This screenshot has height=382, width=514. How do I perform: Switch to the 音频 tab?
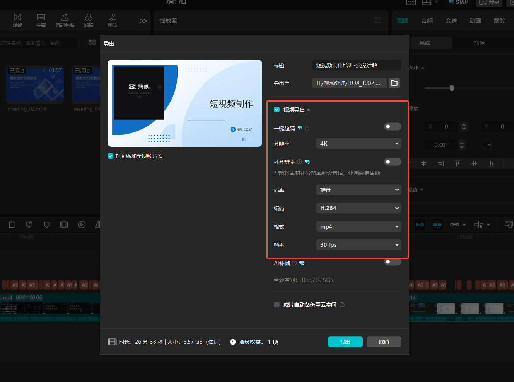tap(427, 21)
